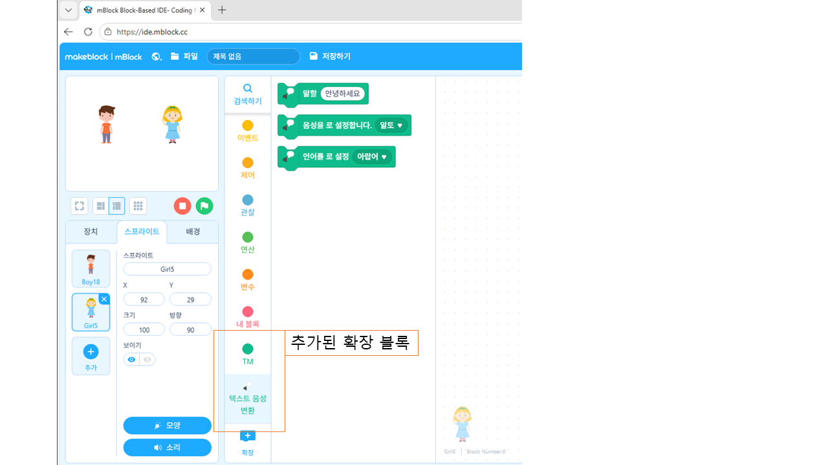Select the 내 블록 category
This screenshot has height=465, width=828.
pos(248,317)
